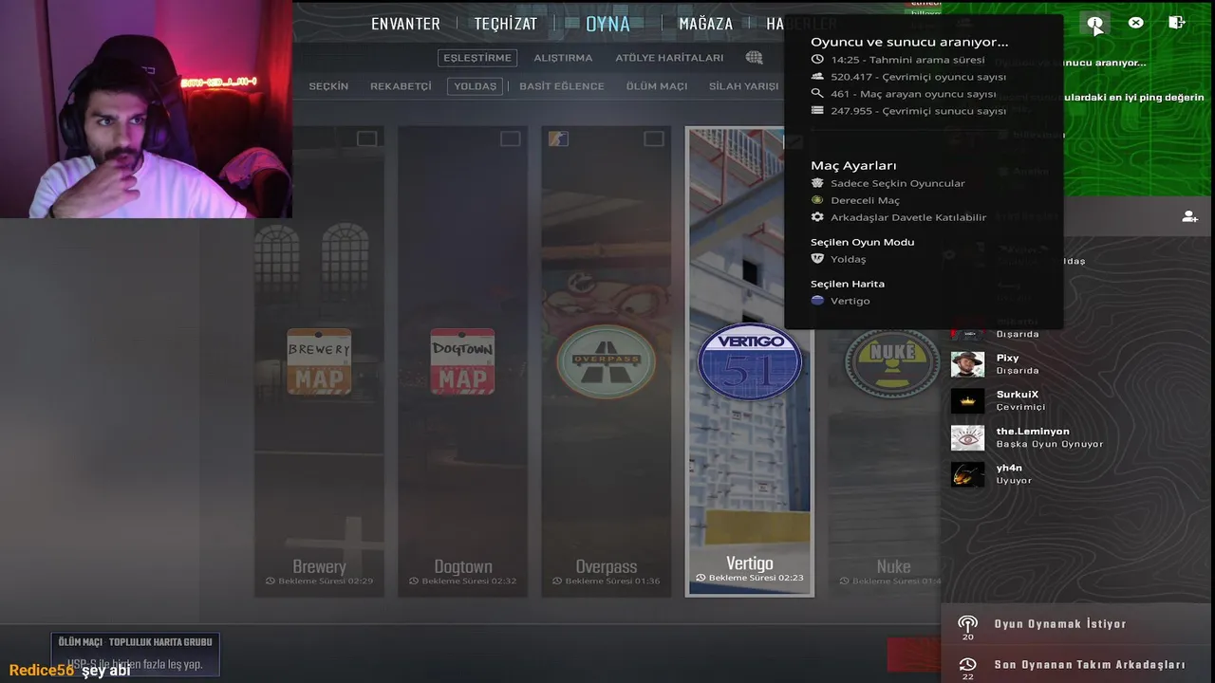Click the gear icon beside Arkadaşlar Davetle Katılabilir
This screenshot has width=1215, height=683.
point(817,217)
